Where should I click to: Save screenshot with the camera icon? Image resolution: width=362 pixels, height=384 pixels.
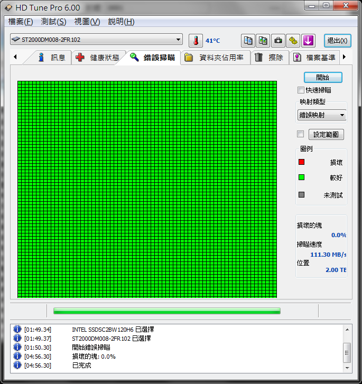coord(278,41)
